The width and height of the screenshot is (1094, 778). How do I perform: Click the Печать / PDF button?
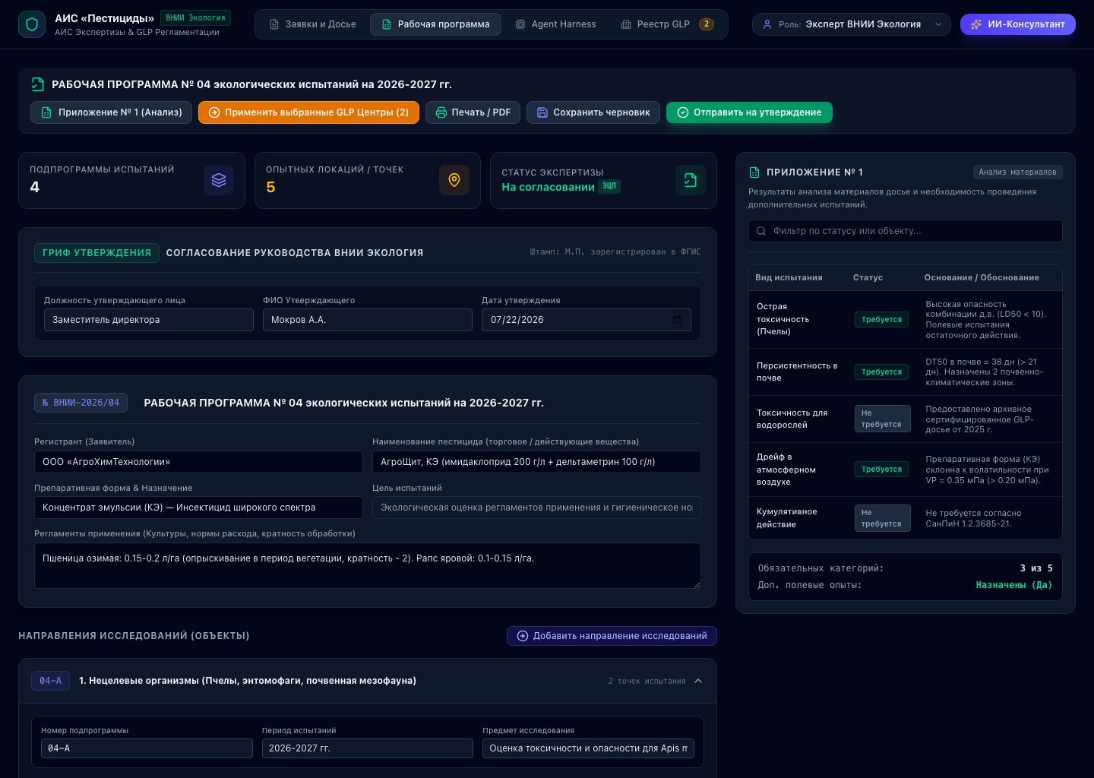473,112
